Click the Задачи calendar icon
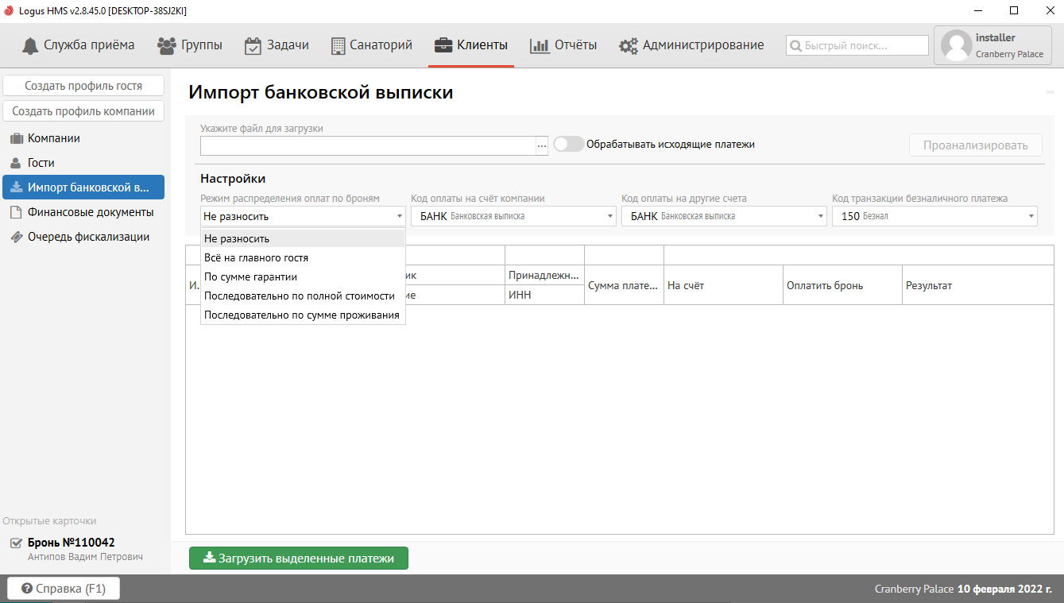Screen dimensions: 1064x603 point(253,45)
